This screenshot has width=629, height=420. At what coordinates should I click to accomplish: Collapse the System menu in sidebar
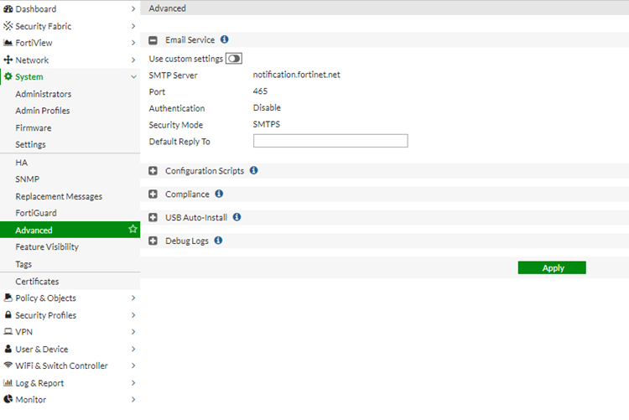tap(133, 77)
